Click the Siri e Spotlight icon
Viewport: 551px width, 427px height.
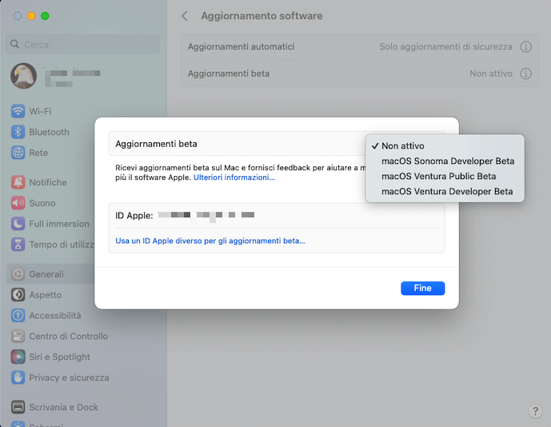click(x=18, y=357)
